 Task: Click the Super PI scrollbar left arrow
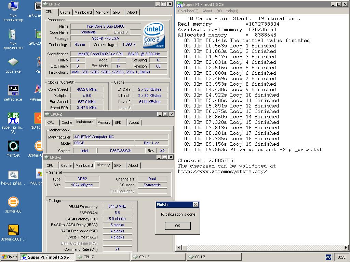179,248
